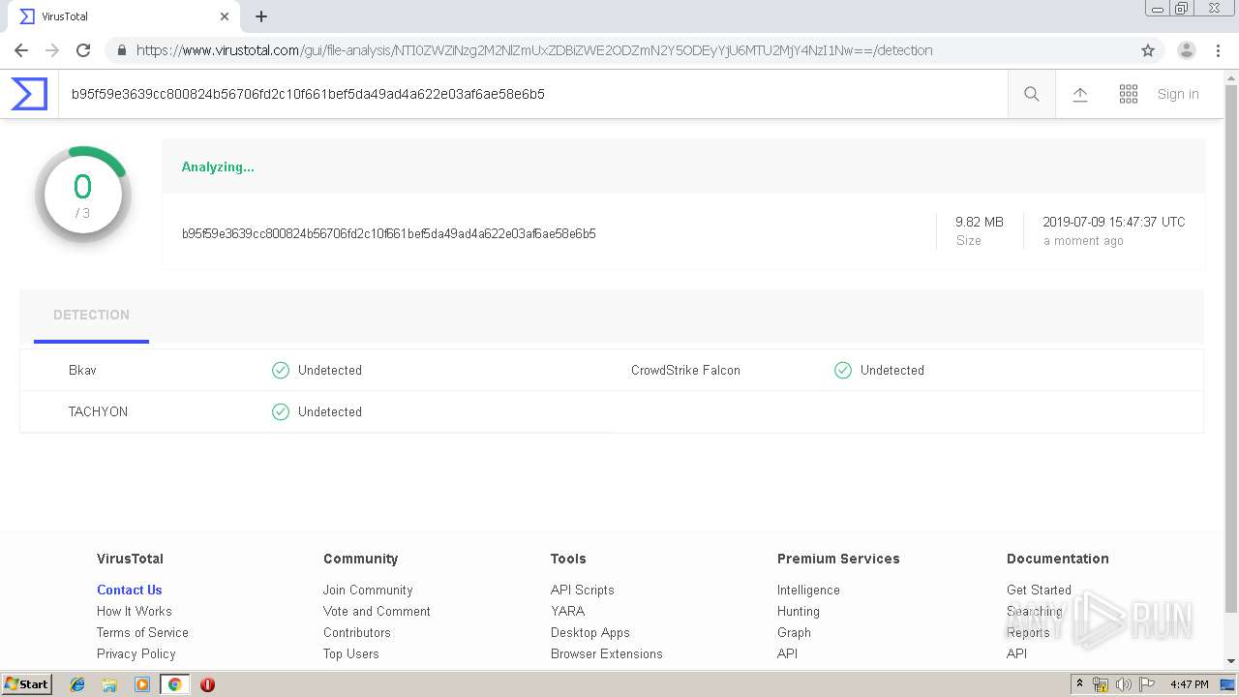Open YARA link
The width and height of the screenshot is (1239, 697).
[567, 611]
